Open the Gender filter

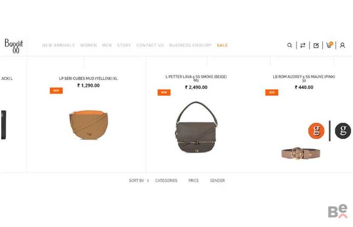pos(217,180)
